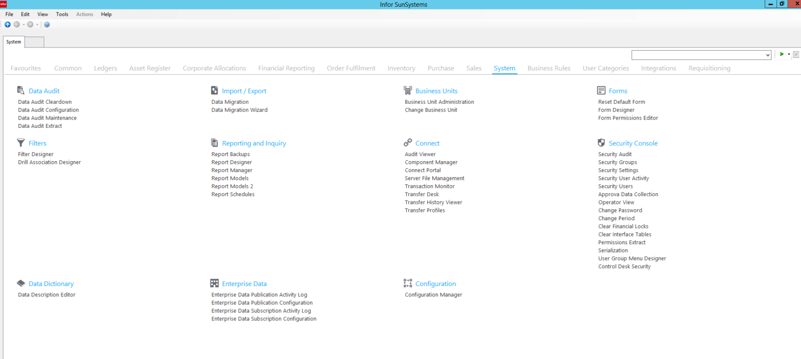Click the Help question-mark toolbar icon
The width and height of the screenshot is (801, 359).
pyautogui.click(x=47, y=25)
